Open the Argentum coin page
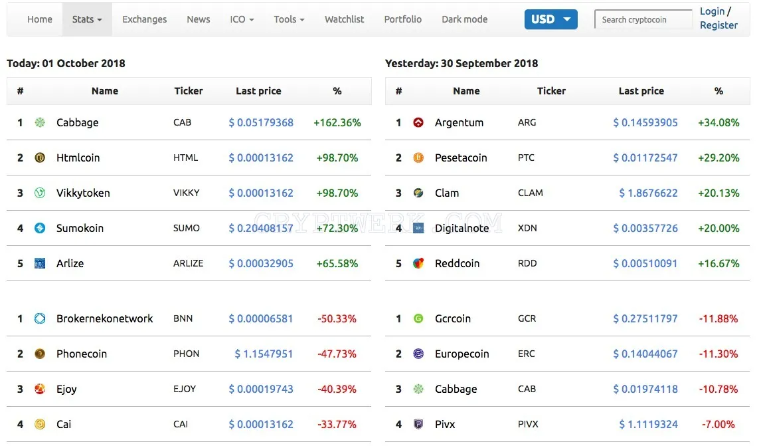757x446 pixels. click(459, 123)
